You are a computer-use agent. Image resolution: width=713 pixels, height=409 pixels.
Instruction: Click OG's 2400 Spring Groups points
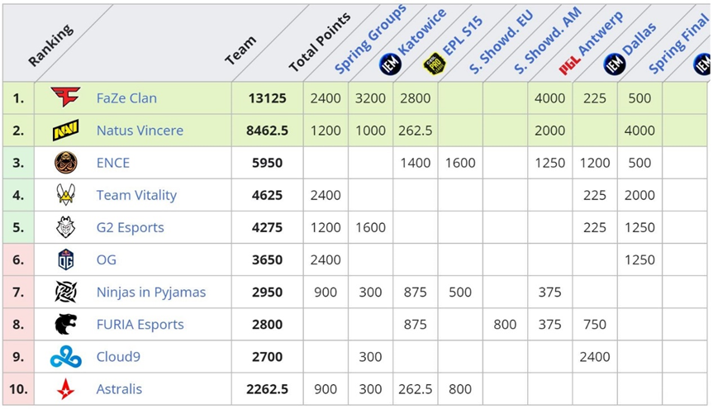[x=326, y=259]
